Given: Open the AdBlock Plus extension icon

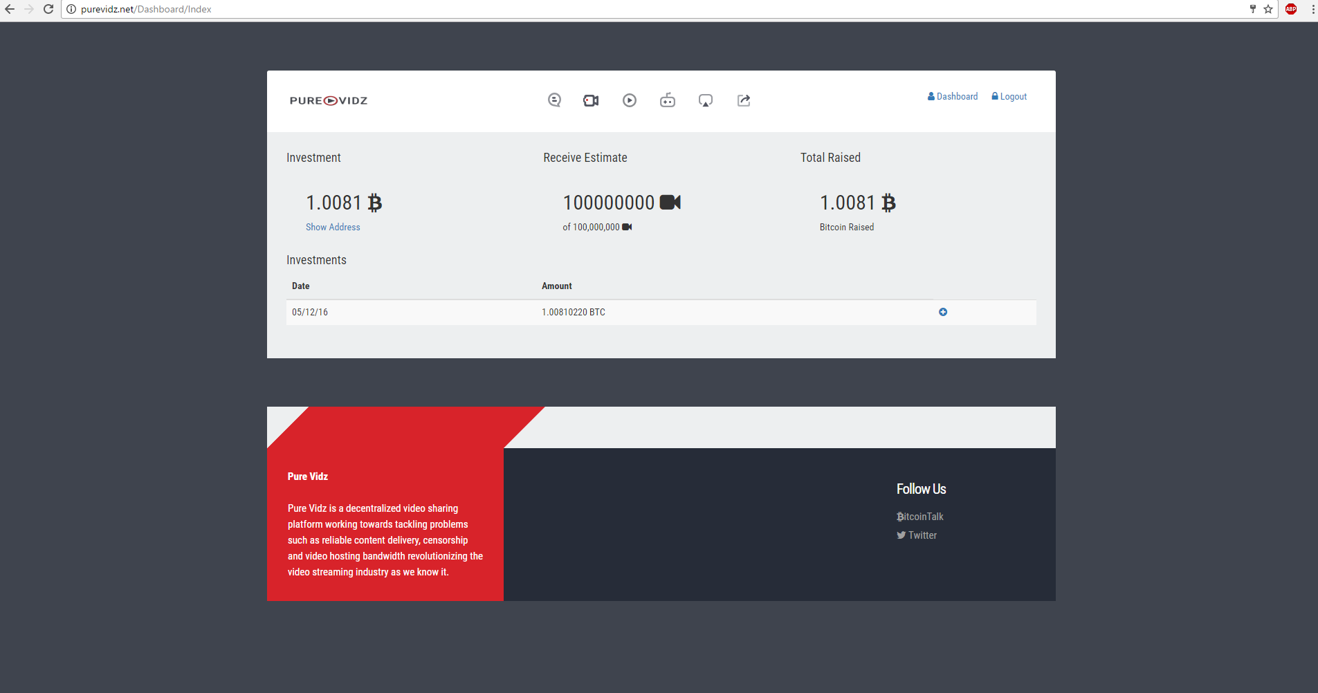Looking at the screenshot, I should pos(1291,9).
